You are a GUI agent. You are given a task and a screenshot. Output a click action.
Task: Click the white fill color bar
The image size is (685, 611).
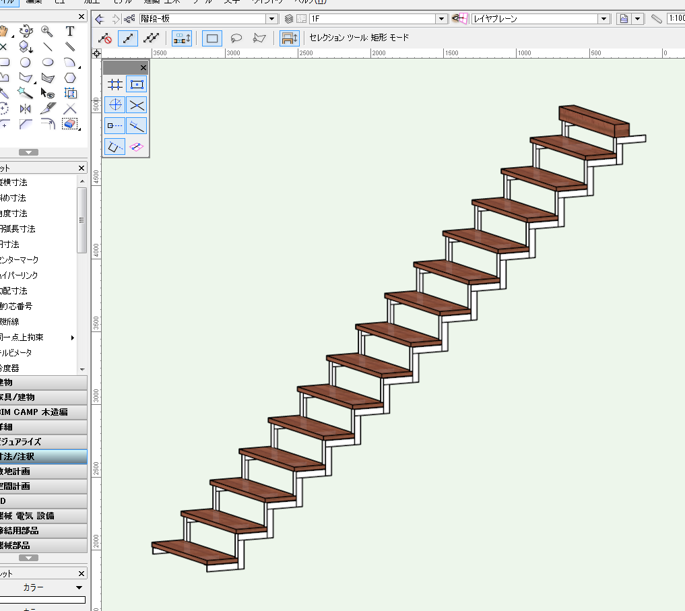point(43,600)
